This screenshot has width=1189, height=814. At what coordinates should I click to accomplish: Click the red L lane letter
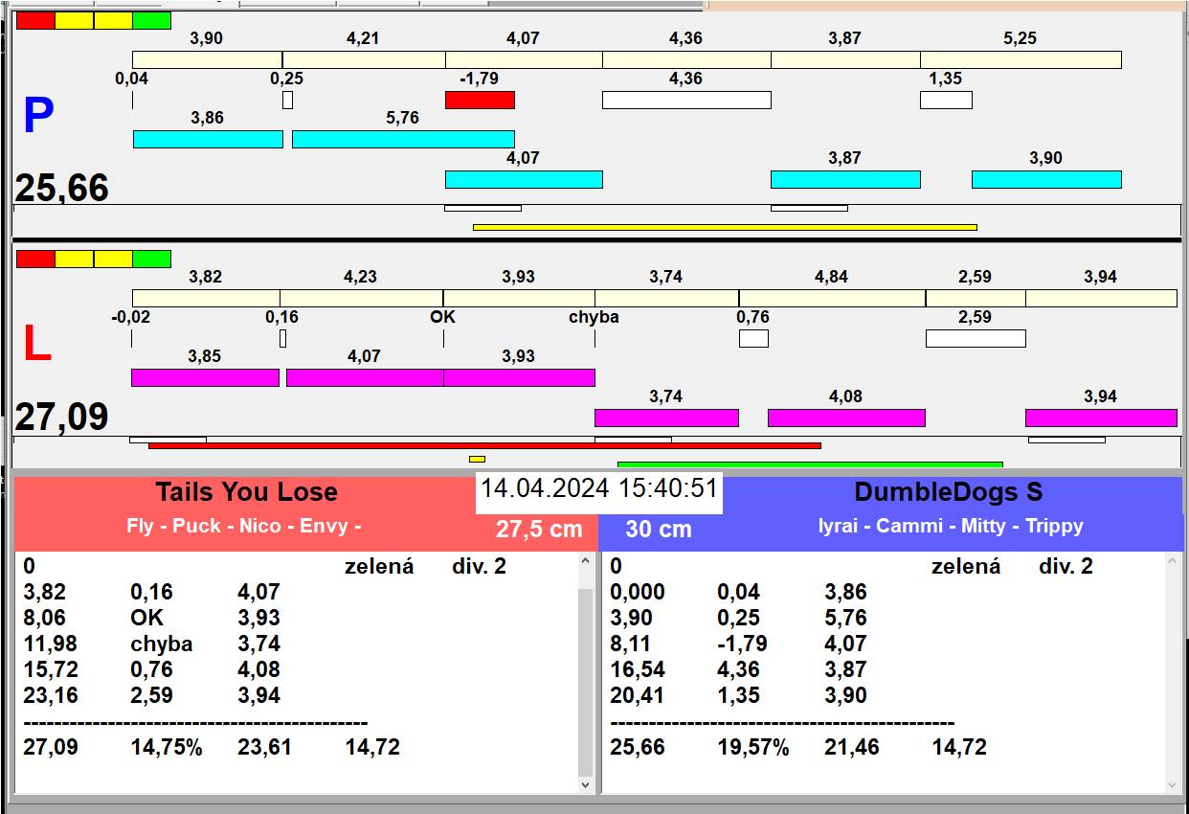36,345
